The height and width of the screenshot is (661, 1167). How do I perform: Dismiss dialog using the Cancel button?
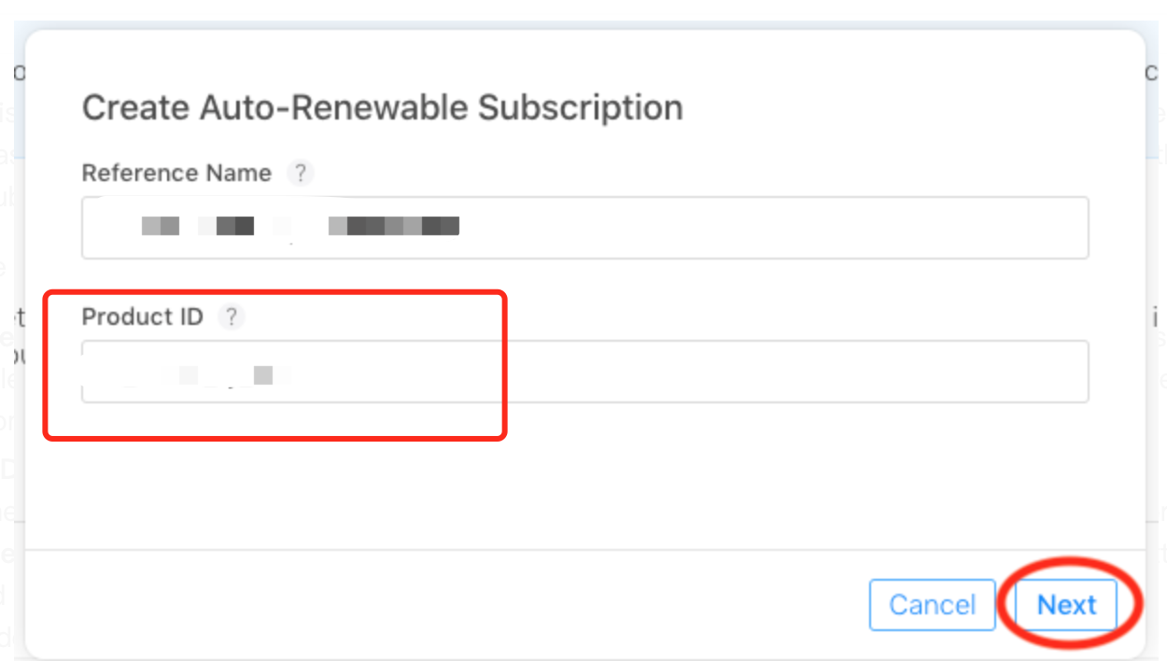point(931,605)
